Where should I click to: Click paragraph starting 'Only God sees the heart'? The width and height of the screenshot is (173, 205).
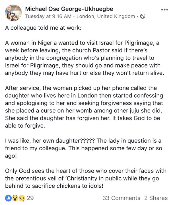(86, 178)
